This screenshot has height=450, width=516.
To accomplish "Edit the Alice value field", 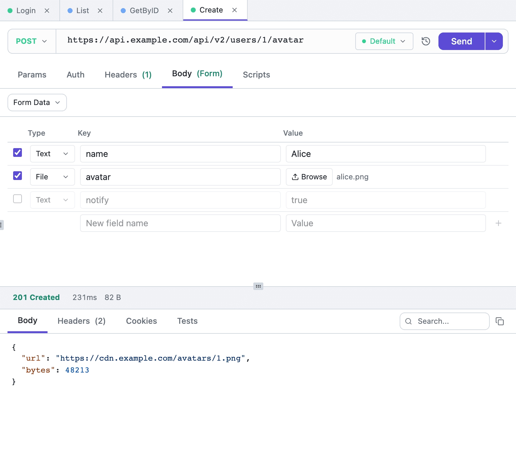I will [x=386, y=154].
